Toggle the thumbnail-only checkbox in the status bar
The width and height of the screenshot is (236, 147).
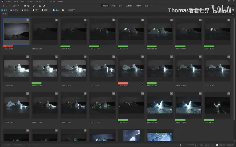point(224,145)
